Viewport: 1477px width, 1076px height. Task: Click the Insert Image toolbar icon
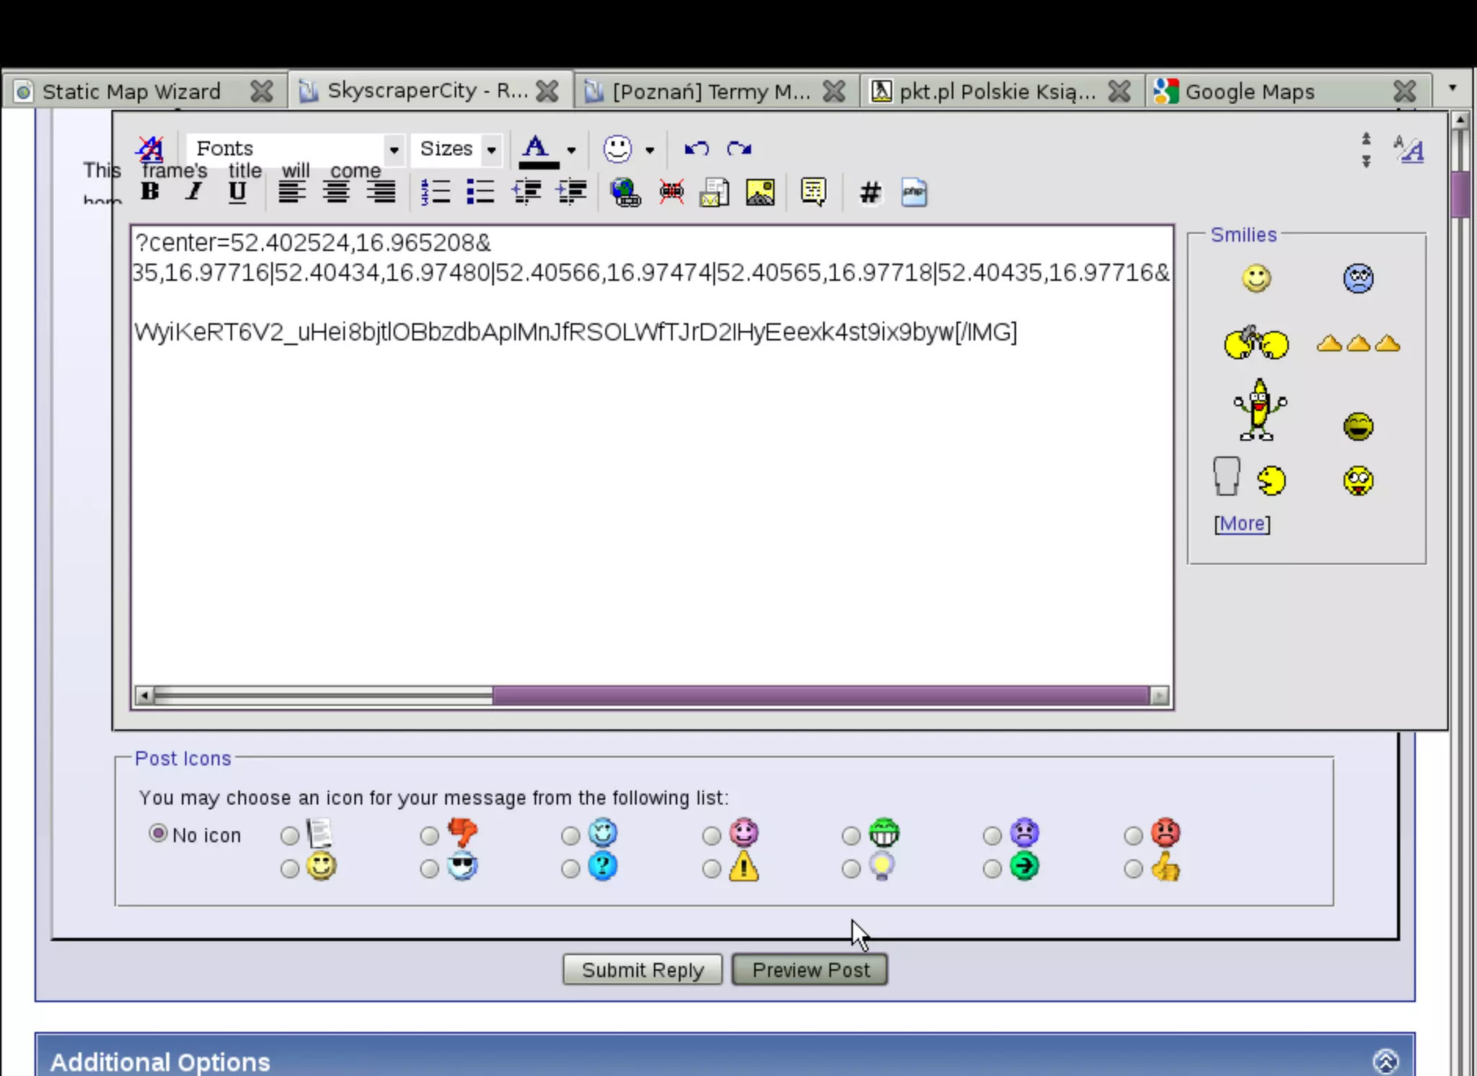pos(759,193)
